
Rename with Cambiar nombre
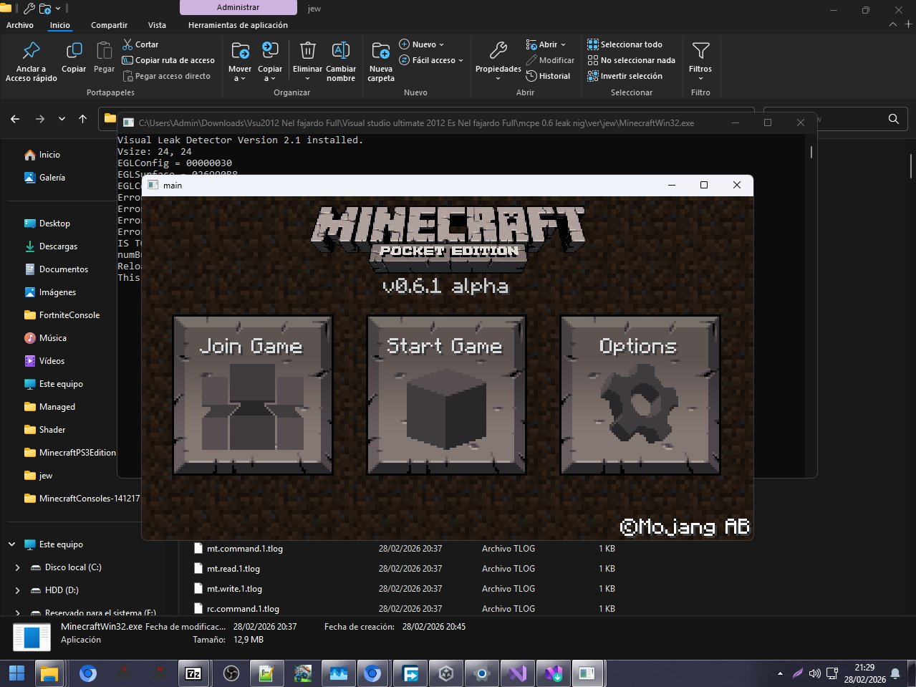pos(341,61)
